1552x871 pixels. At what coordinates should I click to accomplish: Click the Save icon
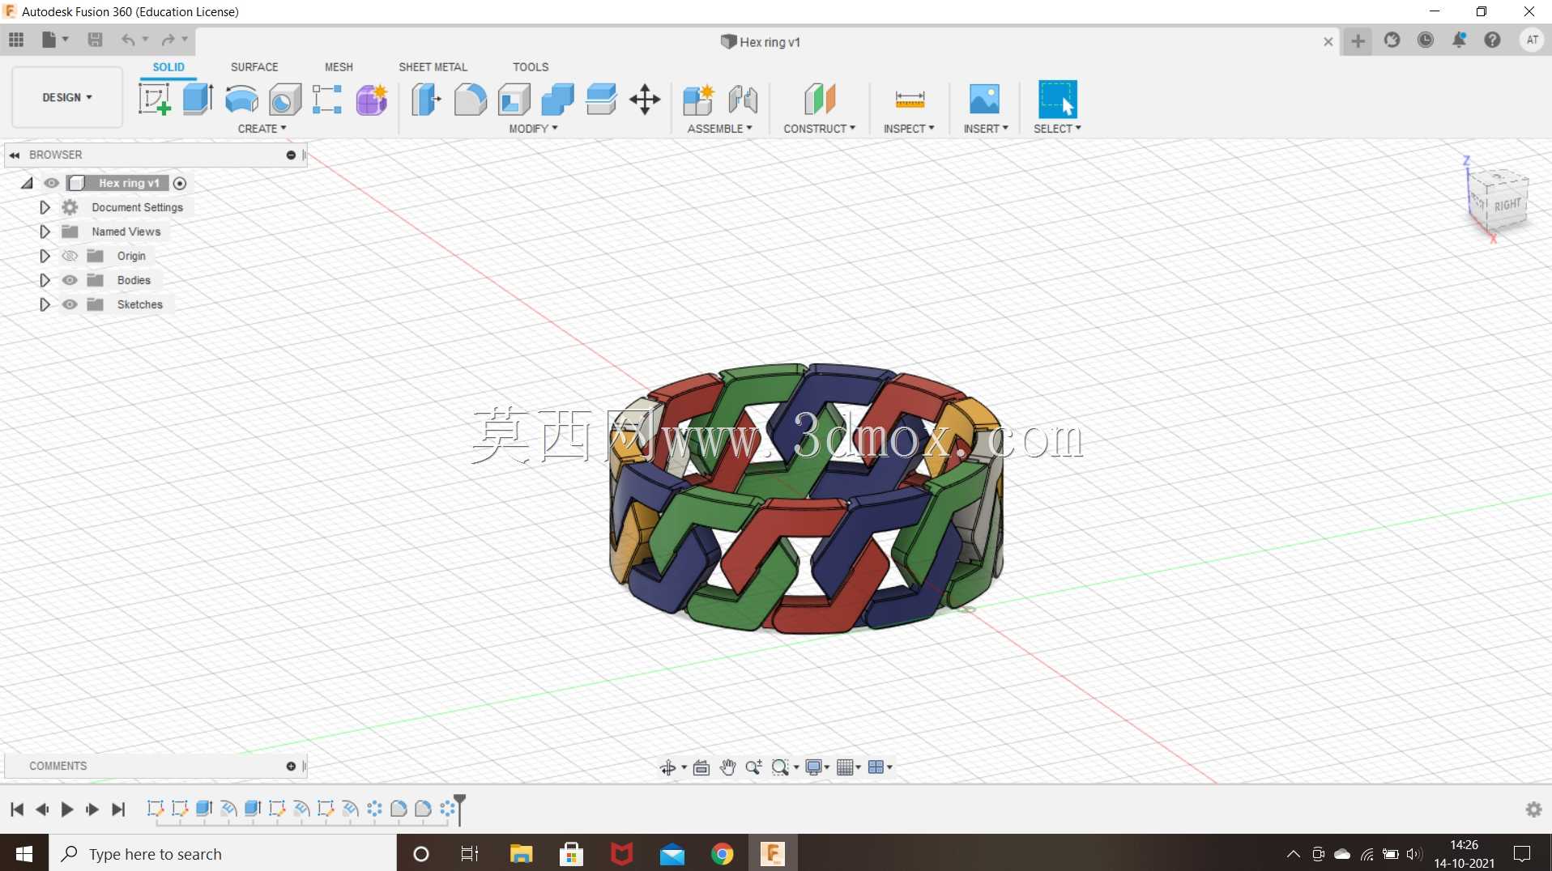tap(95, 40)
